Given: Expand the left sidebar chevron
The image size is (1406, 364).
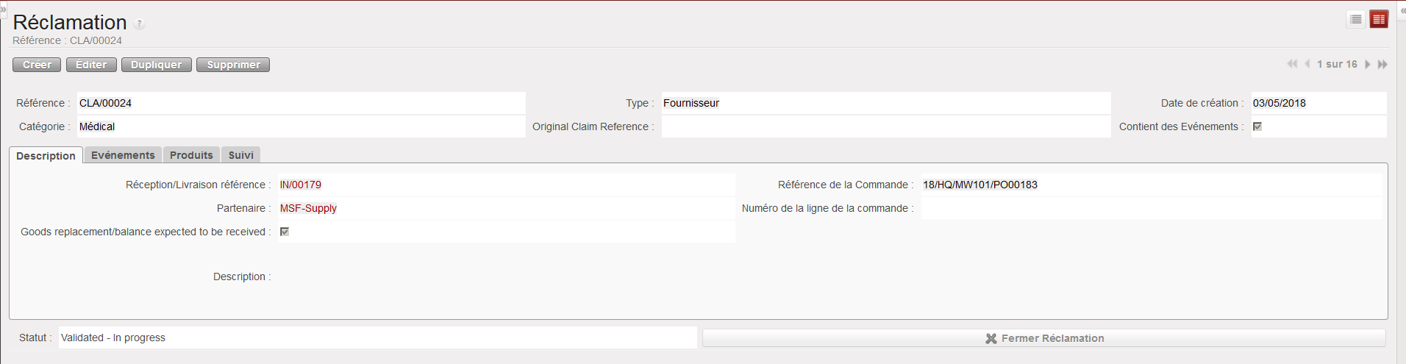Looking at the screenshot, I should 3,9.
